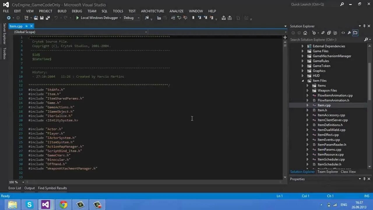Pin the Item.cpp tab
The width and height of the screenshot is (373, 210).
coord(26,26)
